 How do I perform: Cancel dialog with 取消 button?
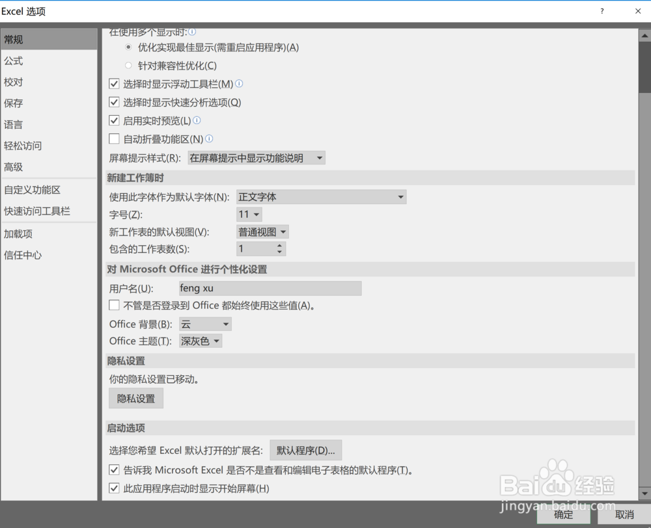624,515
